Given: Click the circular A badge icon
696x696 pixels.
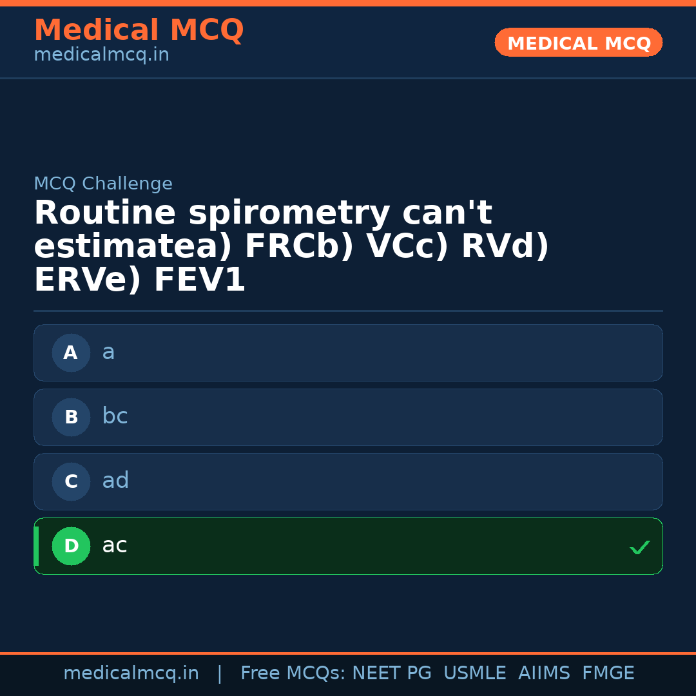Looking at the screenshot, I should tap(71, 353).
